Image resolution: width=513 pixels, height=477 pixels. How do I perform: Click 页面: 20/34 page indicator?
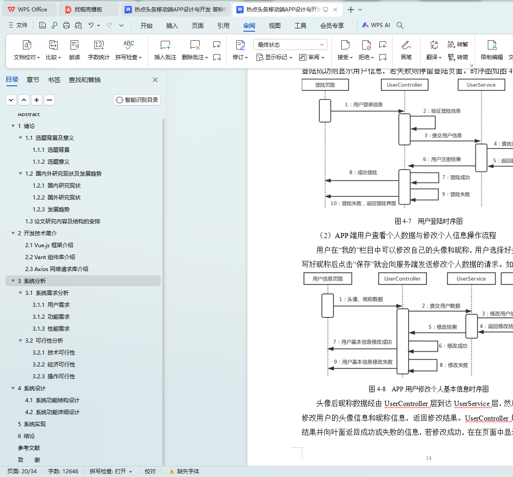click(22, 471)
